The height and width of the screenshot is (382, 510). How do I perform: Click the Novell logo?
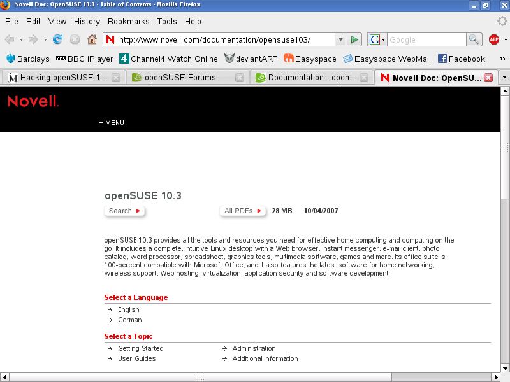tap(33, 101)
